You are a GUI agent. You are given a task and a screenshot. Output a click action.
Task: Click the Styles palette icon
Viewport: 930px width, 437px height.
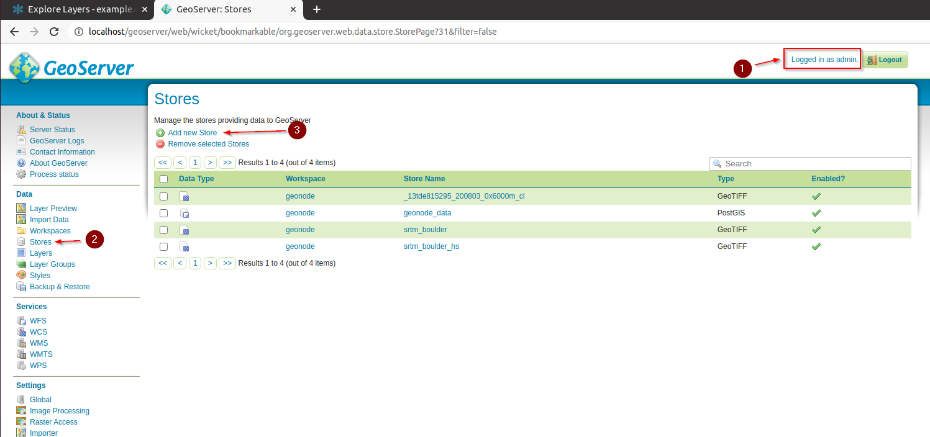click(21, 276)
